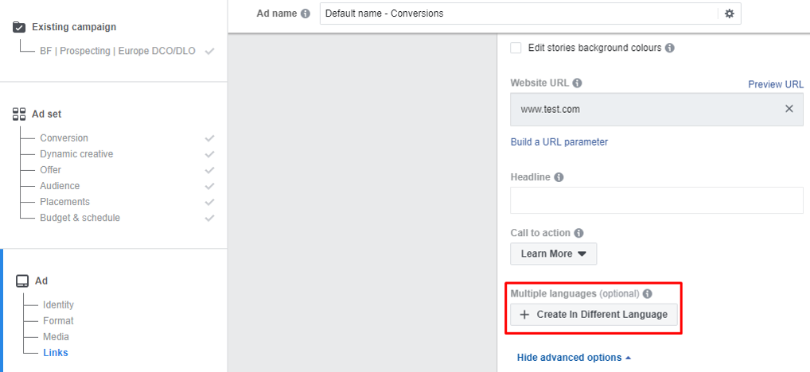Click the Existing campaign heading
Viewport: 810px width, 372px height.
tap(74, 27)
